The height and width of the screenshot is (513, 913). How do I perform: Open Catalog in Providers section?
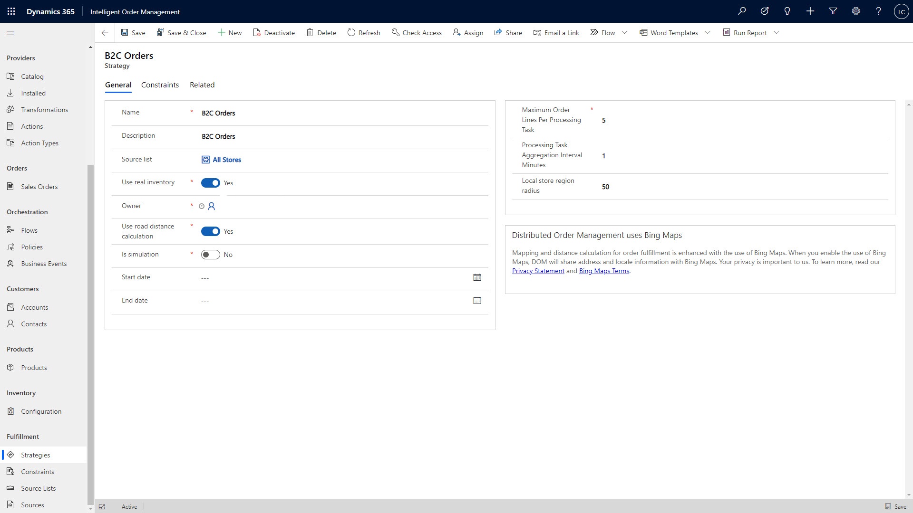pyautogui.click(x=44, y=76)
